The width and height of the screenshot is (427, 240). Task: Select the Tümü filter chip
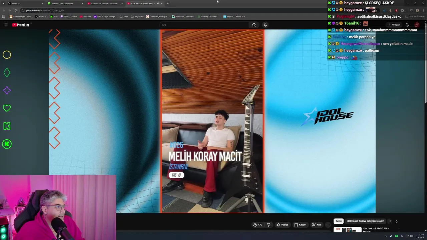tap(338, 221)
